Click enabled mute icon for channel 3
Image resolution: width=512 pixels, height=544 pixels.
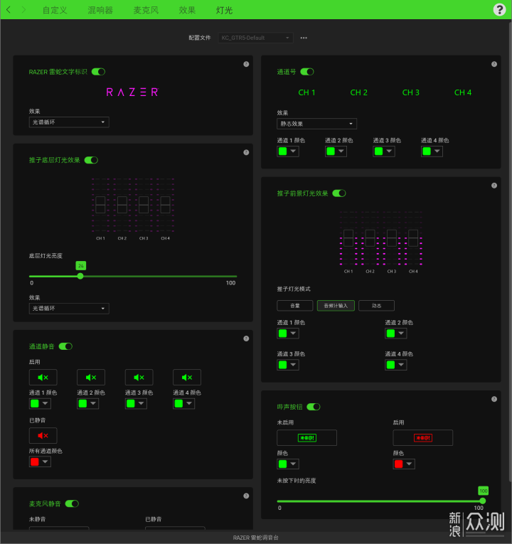point(139,377)
